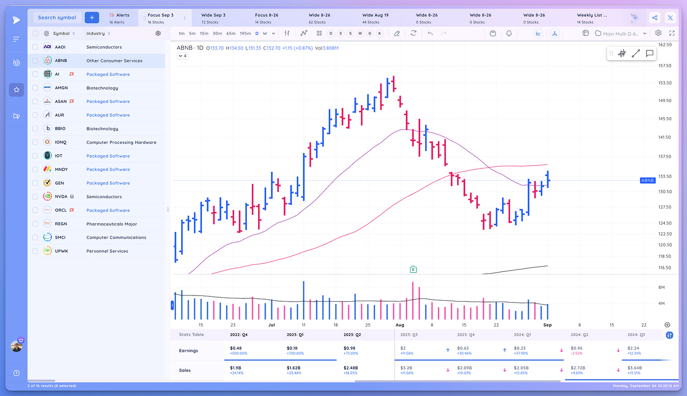Viewport: 687px width, 396px height.
Task: Select the candlestick drawing tool in floating bar
Action: click(622, 53)
